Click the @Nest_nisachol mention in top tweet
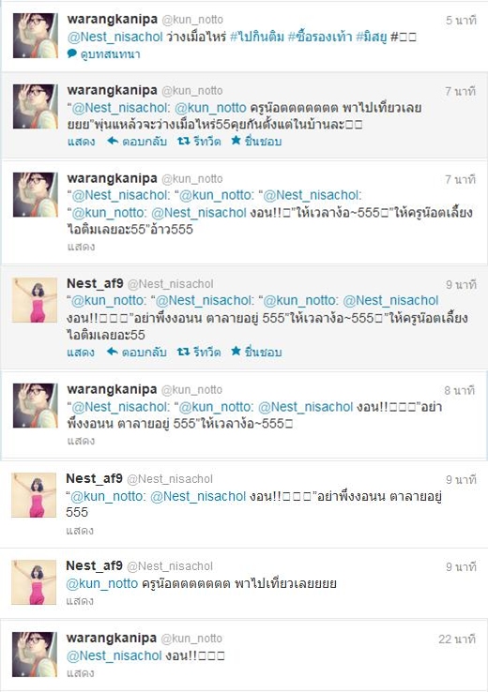488x692 pixels. (114, 38)
